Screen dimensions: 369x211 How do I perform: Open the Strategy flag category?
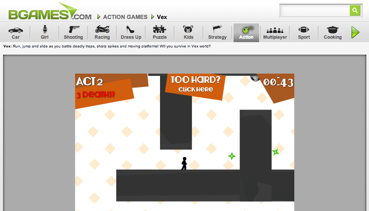pyautogui.click(x=217, y=33)
